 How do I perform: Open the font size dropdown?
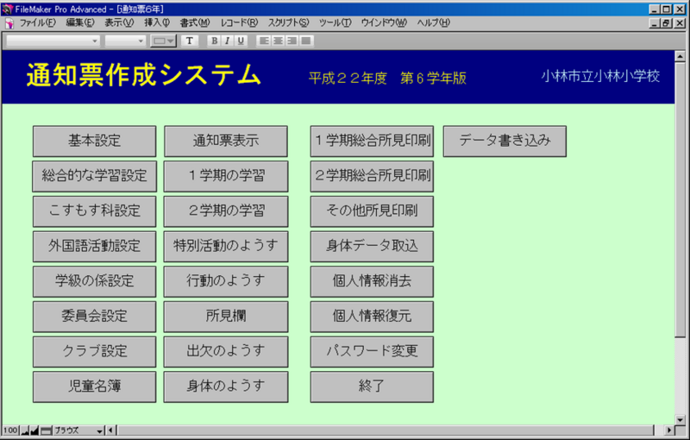[x=126, y=41]
